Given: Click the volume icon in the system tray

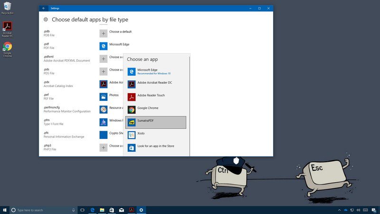Looking at the screenshot, I should (359, 210).
